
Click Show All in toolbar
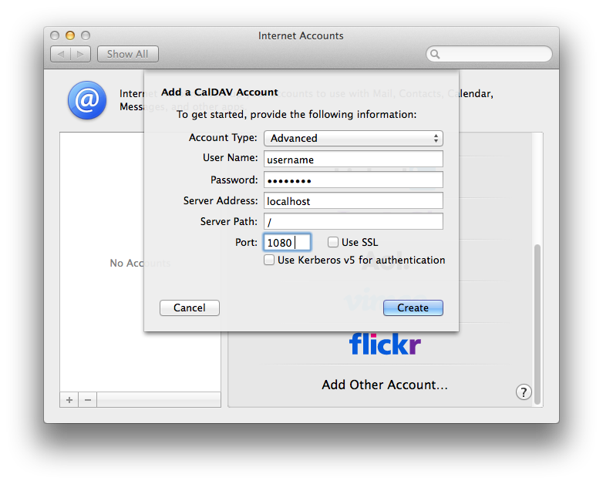point(127,54)
